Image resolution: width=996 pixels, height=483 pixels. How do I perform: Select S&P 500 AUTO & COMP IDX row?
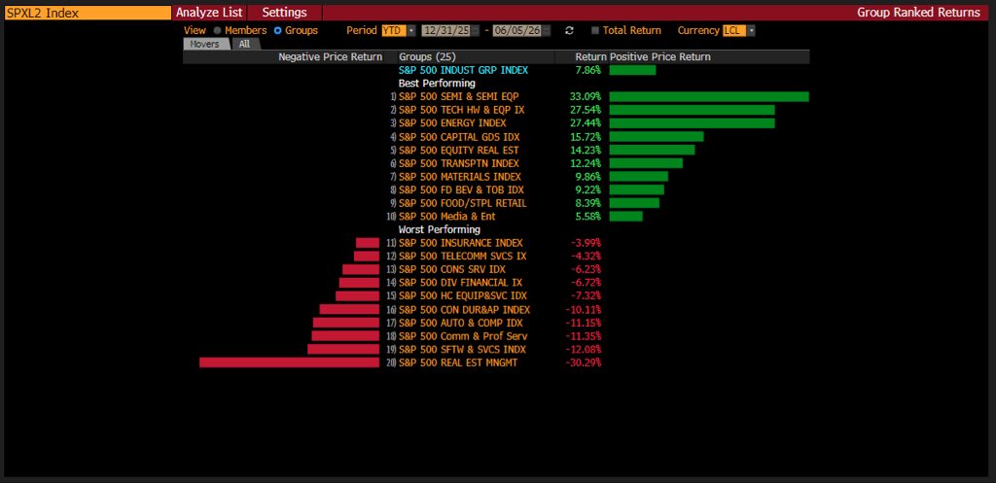click(461, 323)
